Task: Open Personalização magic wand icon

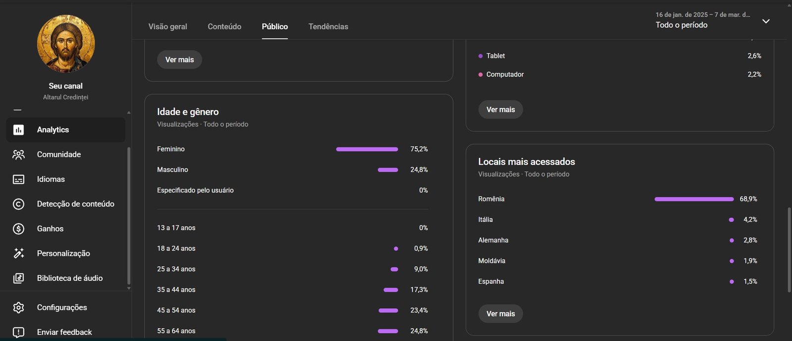Action: (x=18, y=253)
